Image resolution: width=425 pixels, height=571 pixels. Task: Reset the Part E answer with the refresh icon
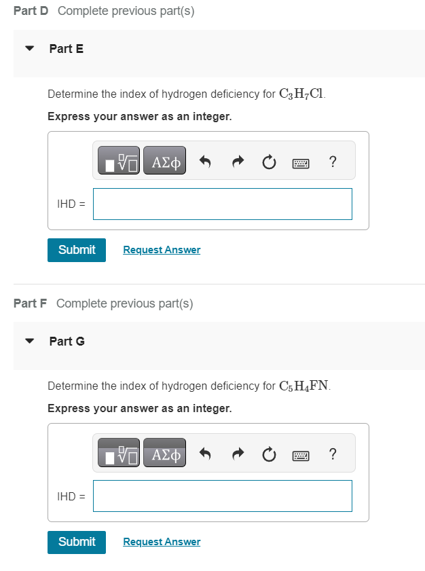click(268, 161)
